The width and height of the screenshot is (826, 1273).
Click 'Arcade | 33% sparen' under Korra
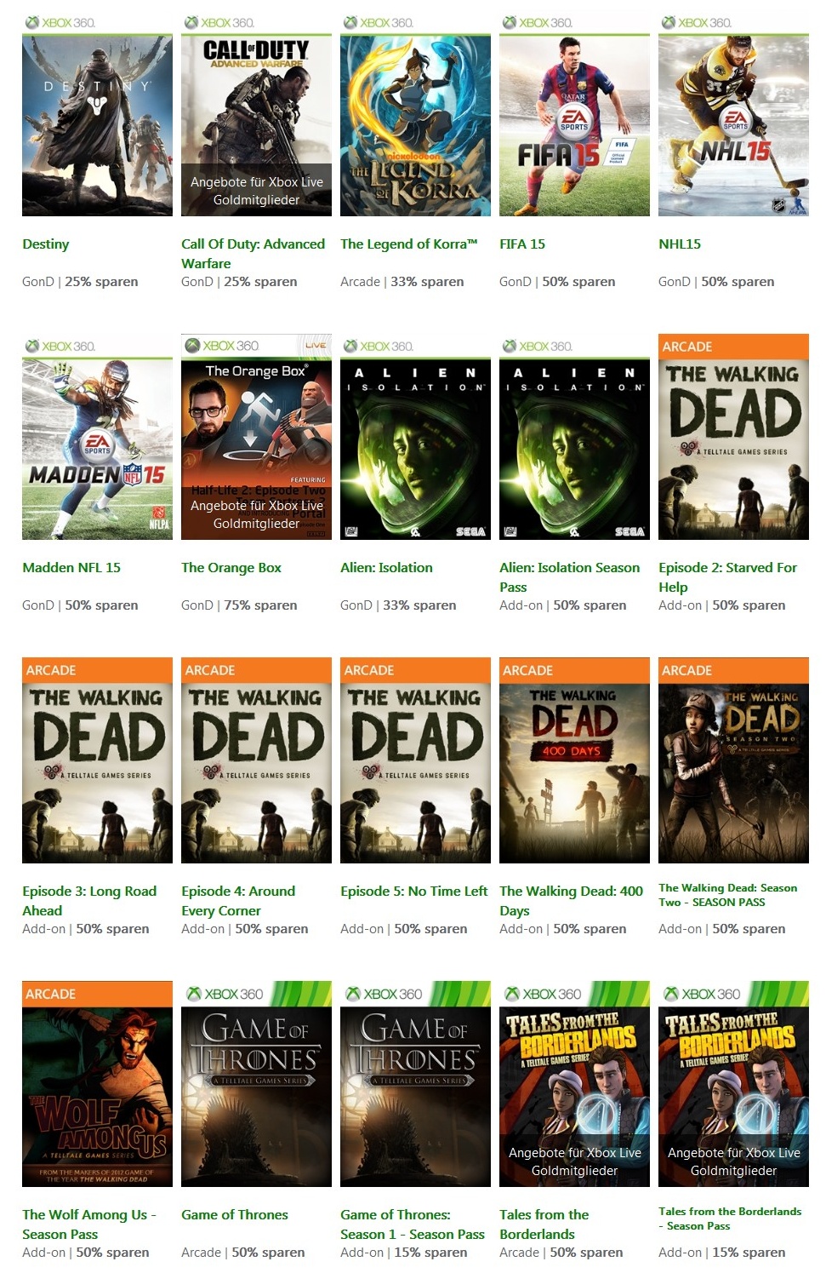coord(402,282)
